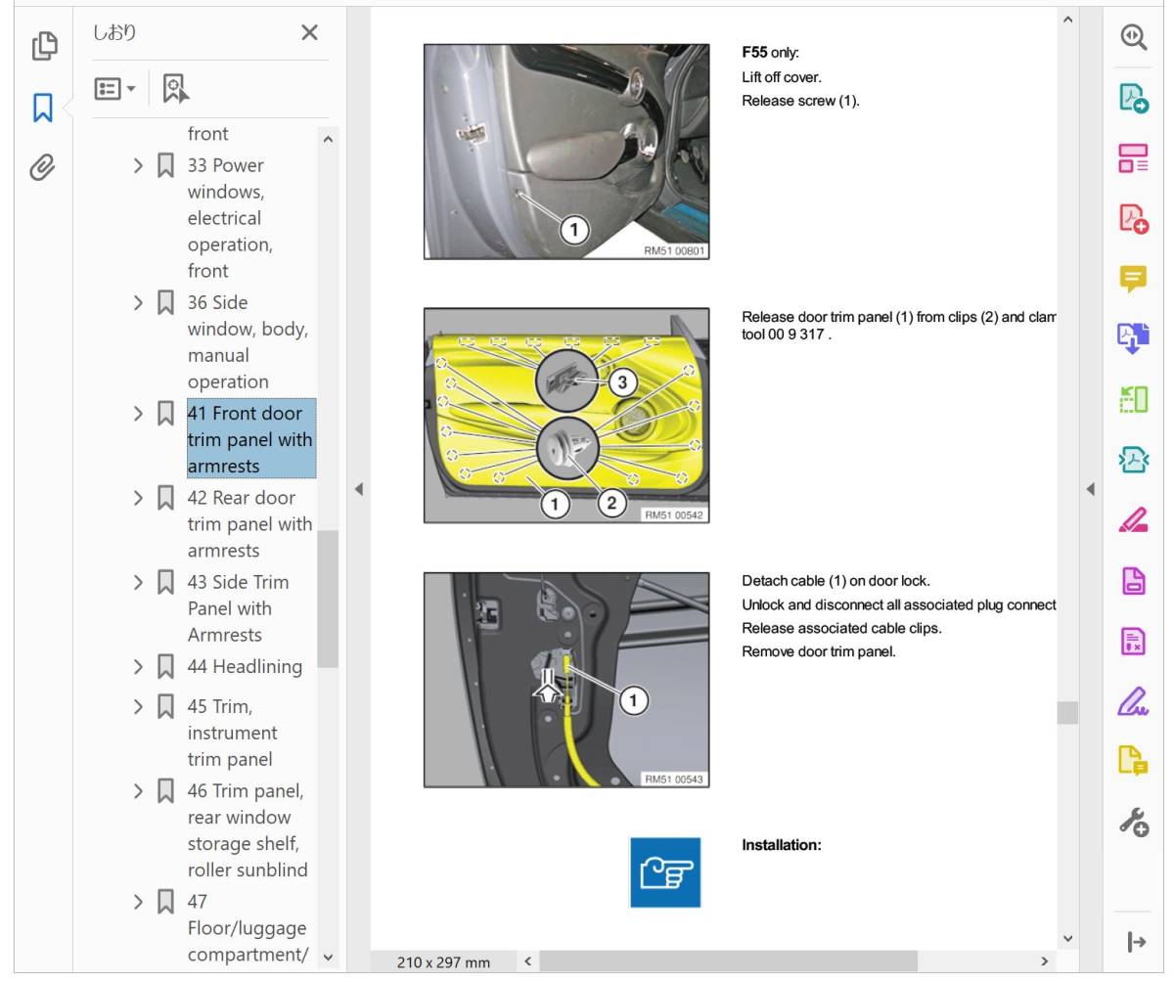Open the Combine Files tool

coord(1134,338)
